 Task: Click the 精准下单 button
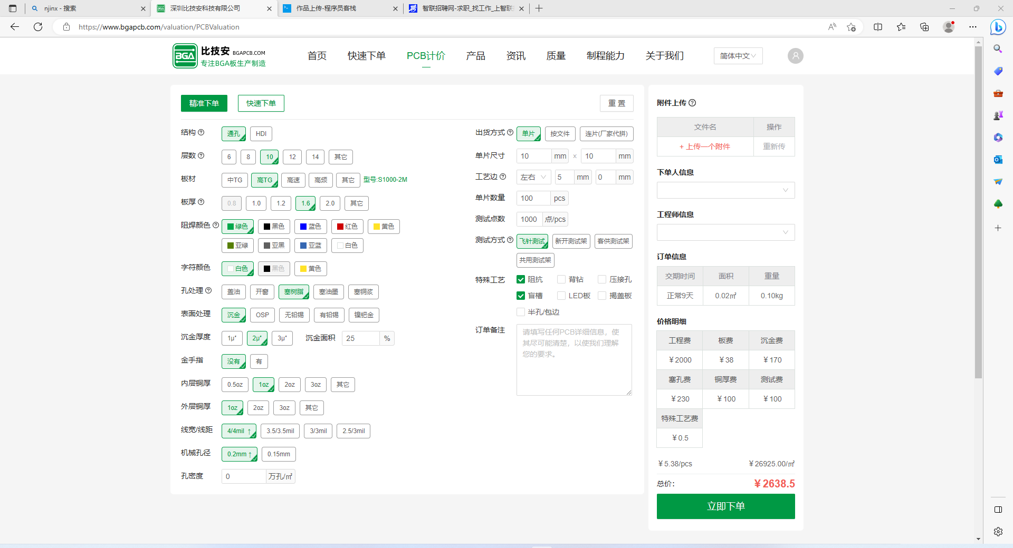click(204, 103)
